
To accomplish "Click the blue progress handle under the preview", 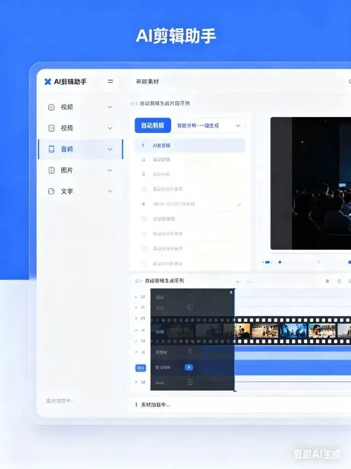I will pos(280,262).
